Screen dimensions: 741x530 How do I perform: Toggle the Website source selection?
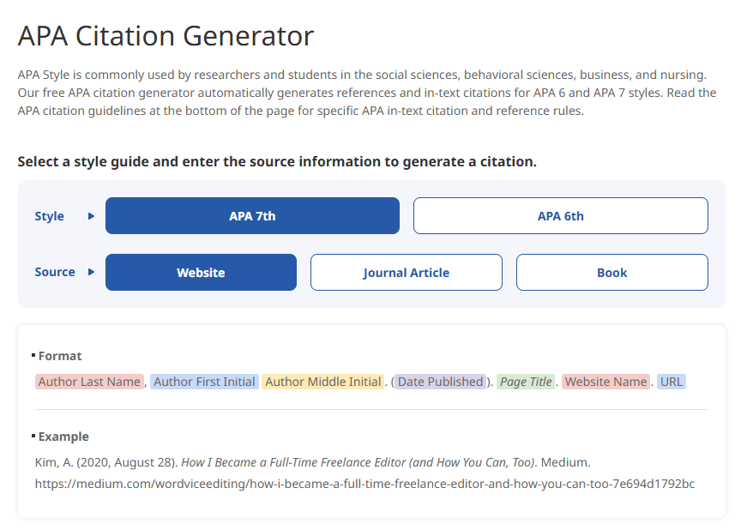click(201, 272)
